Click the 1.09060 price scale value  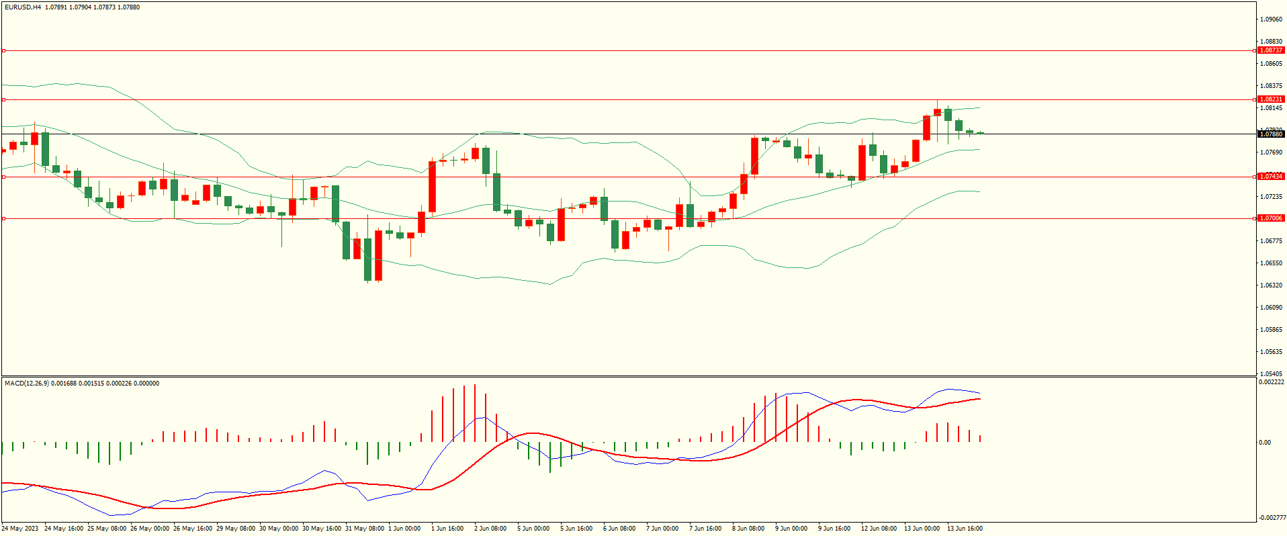[1271, 19]
